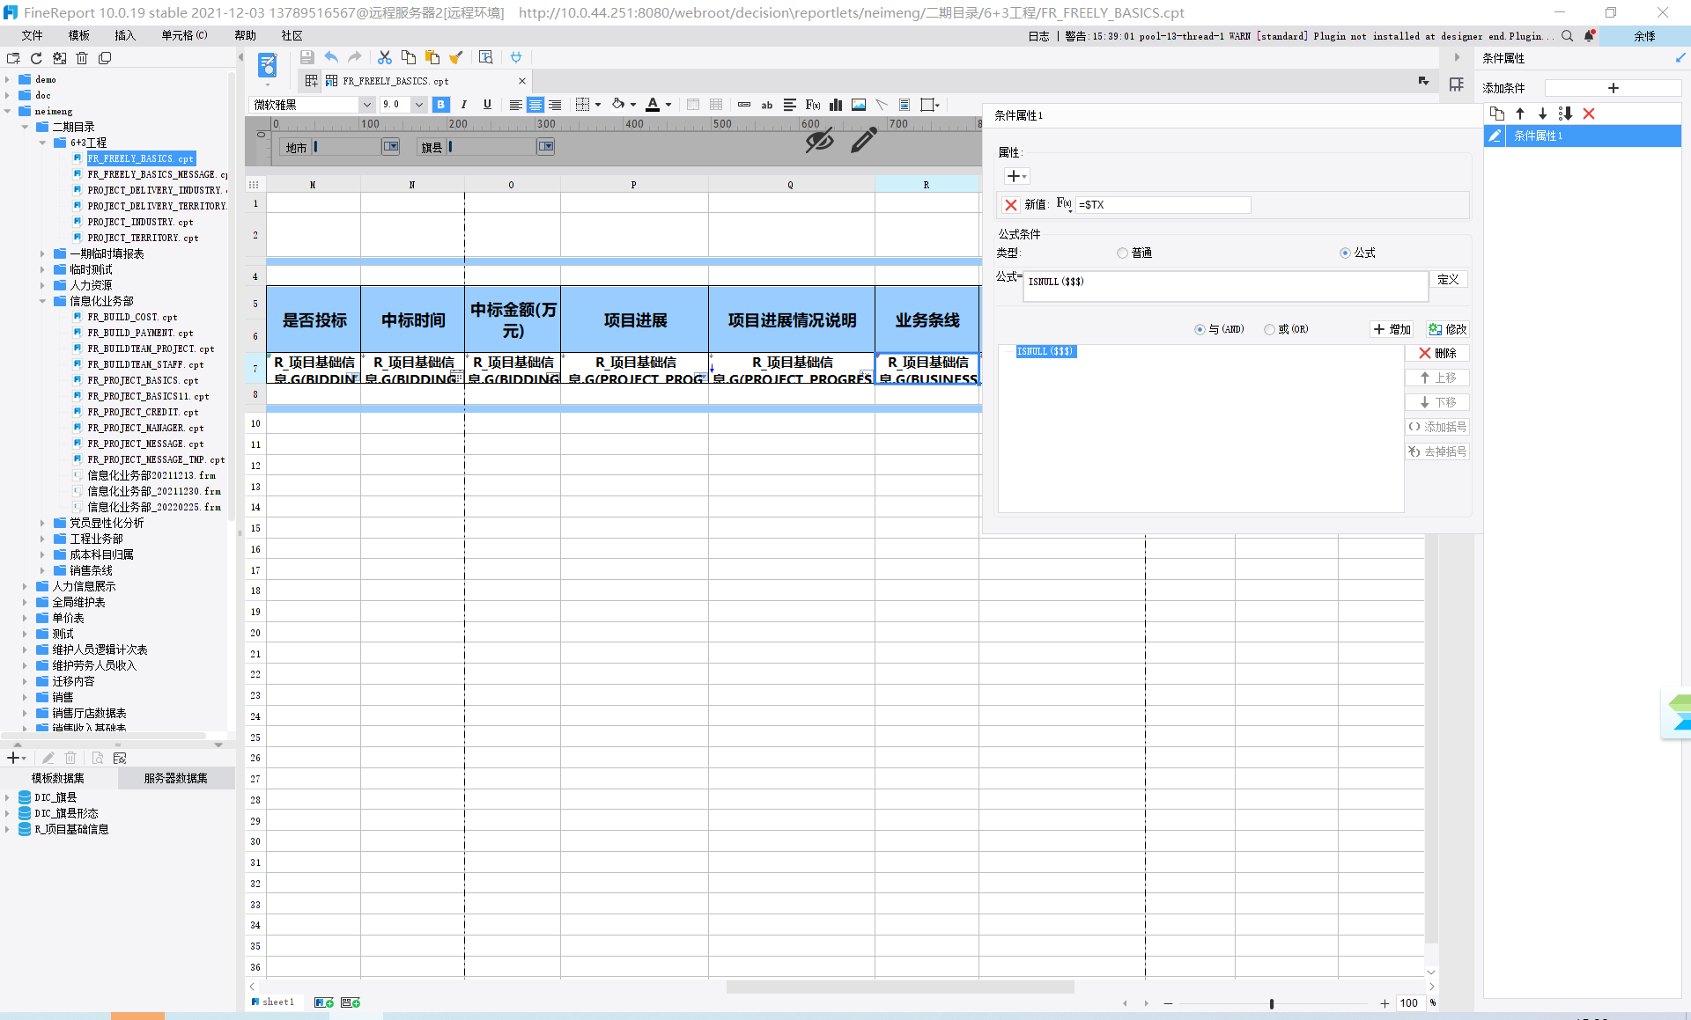Screen dimensions: 1691x1020
Task: Toggle italic formatting
Action: 464,105
